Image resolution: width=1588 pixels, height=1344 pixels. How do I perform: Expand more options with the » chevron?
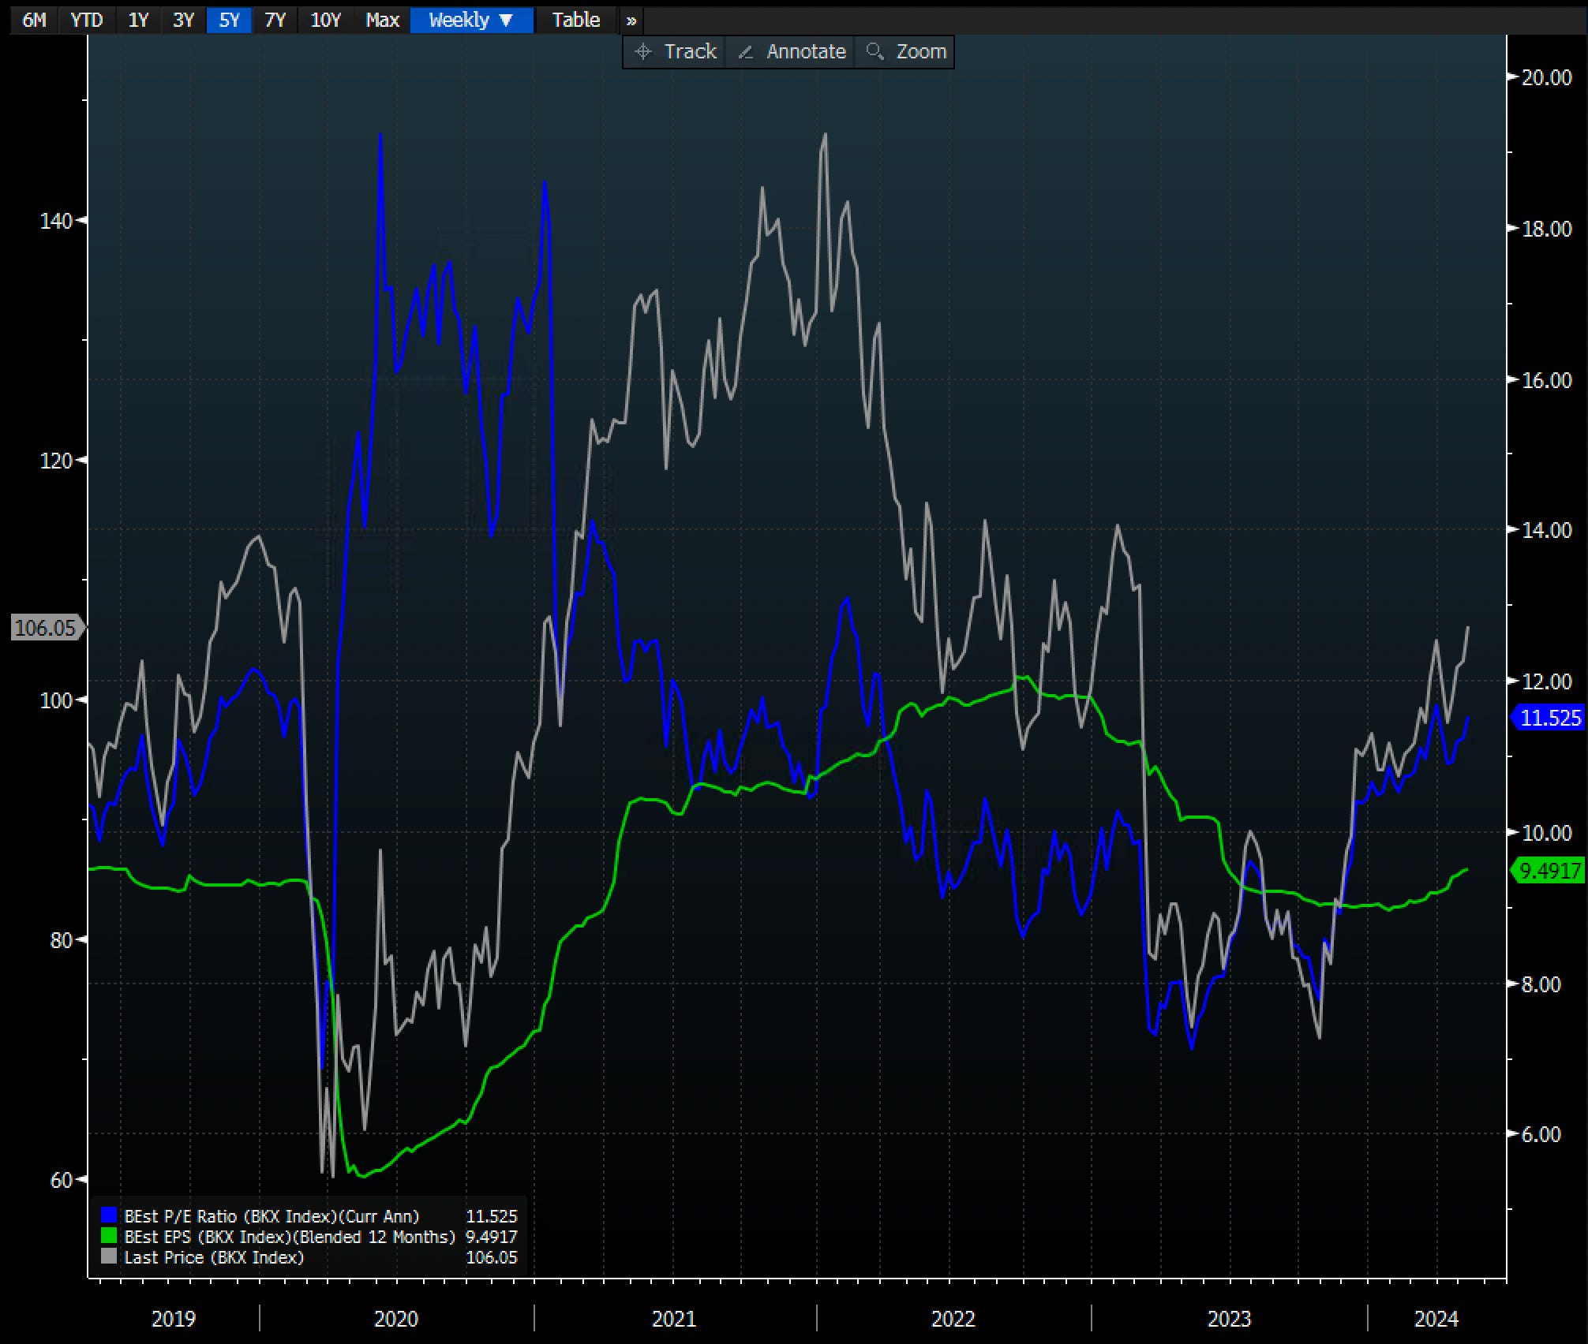pyautogui.click(x=631, y=21)
